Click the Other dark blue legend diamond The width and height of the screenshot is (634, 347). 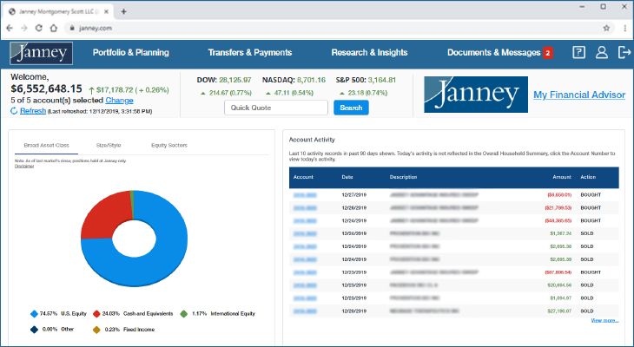35,330
